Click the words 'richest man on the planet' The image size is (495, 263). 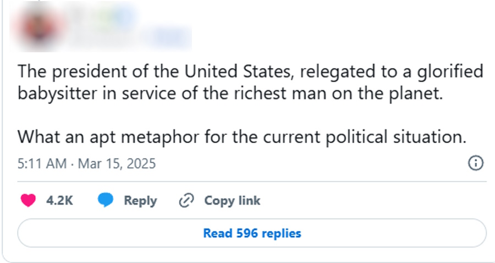click(x=338, y=93)
